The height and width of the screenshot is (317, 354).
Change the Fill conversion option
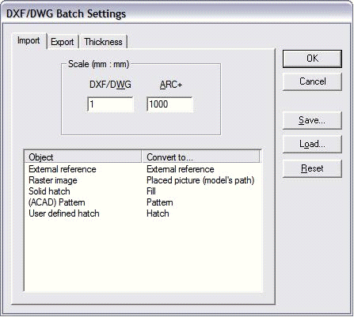pos(151,191)
